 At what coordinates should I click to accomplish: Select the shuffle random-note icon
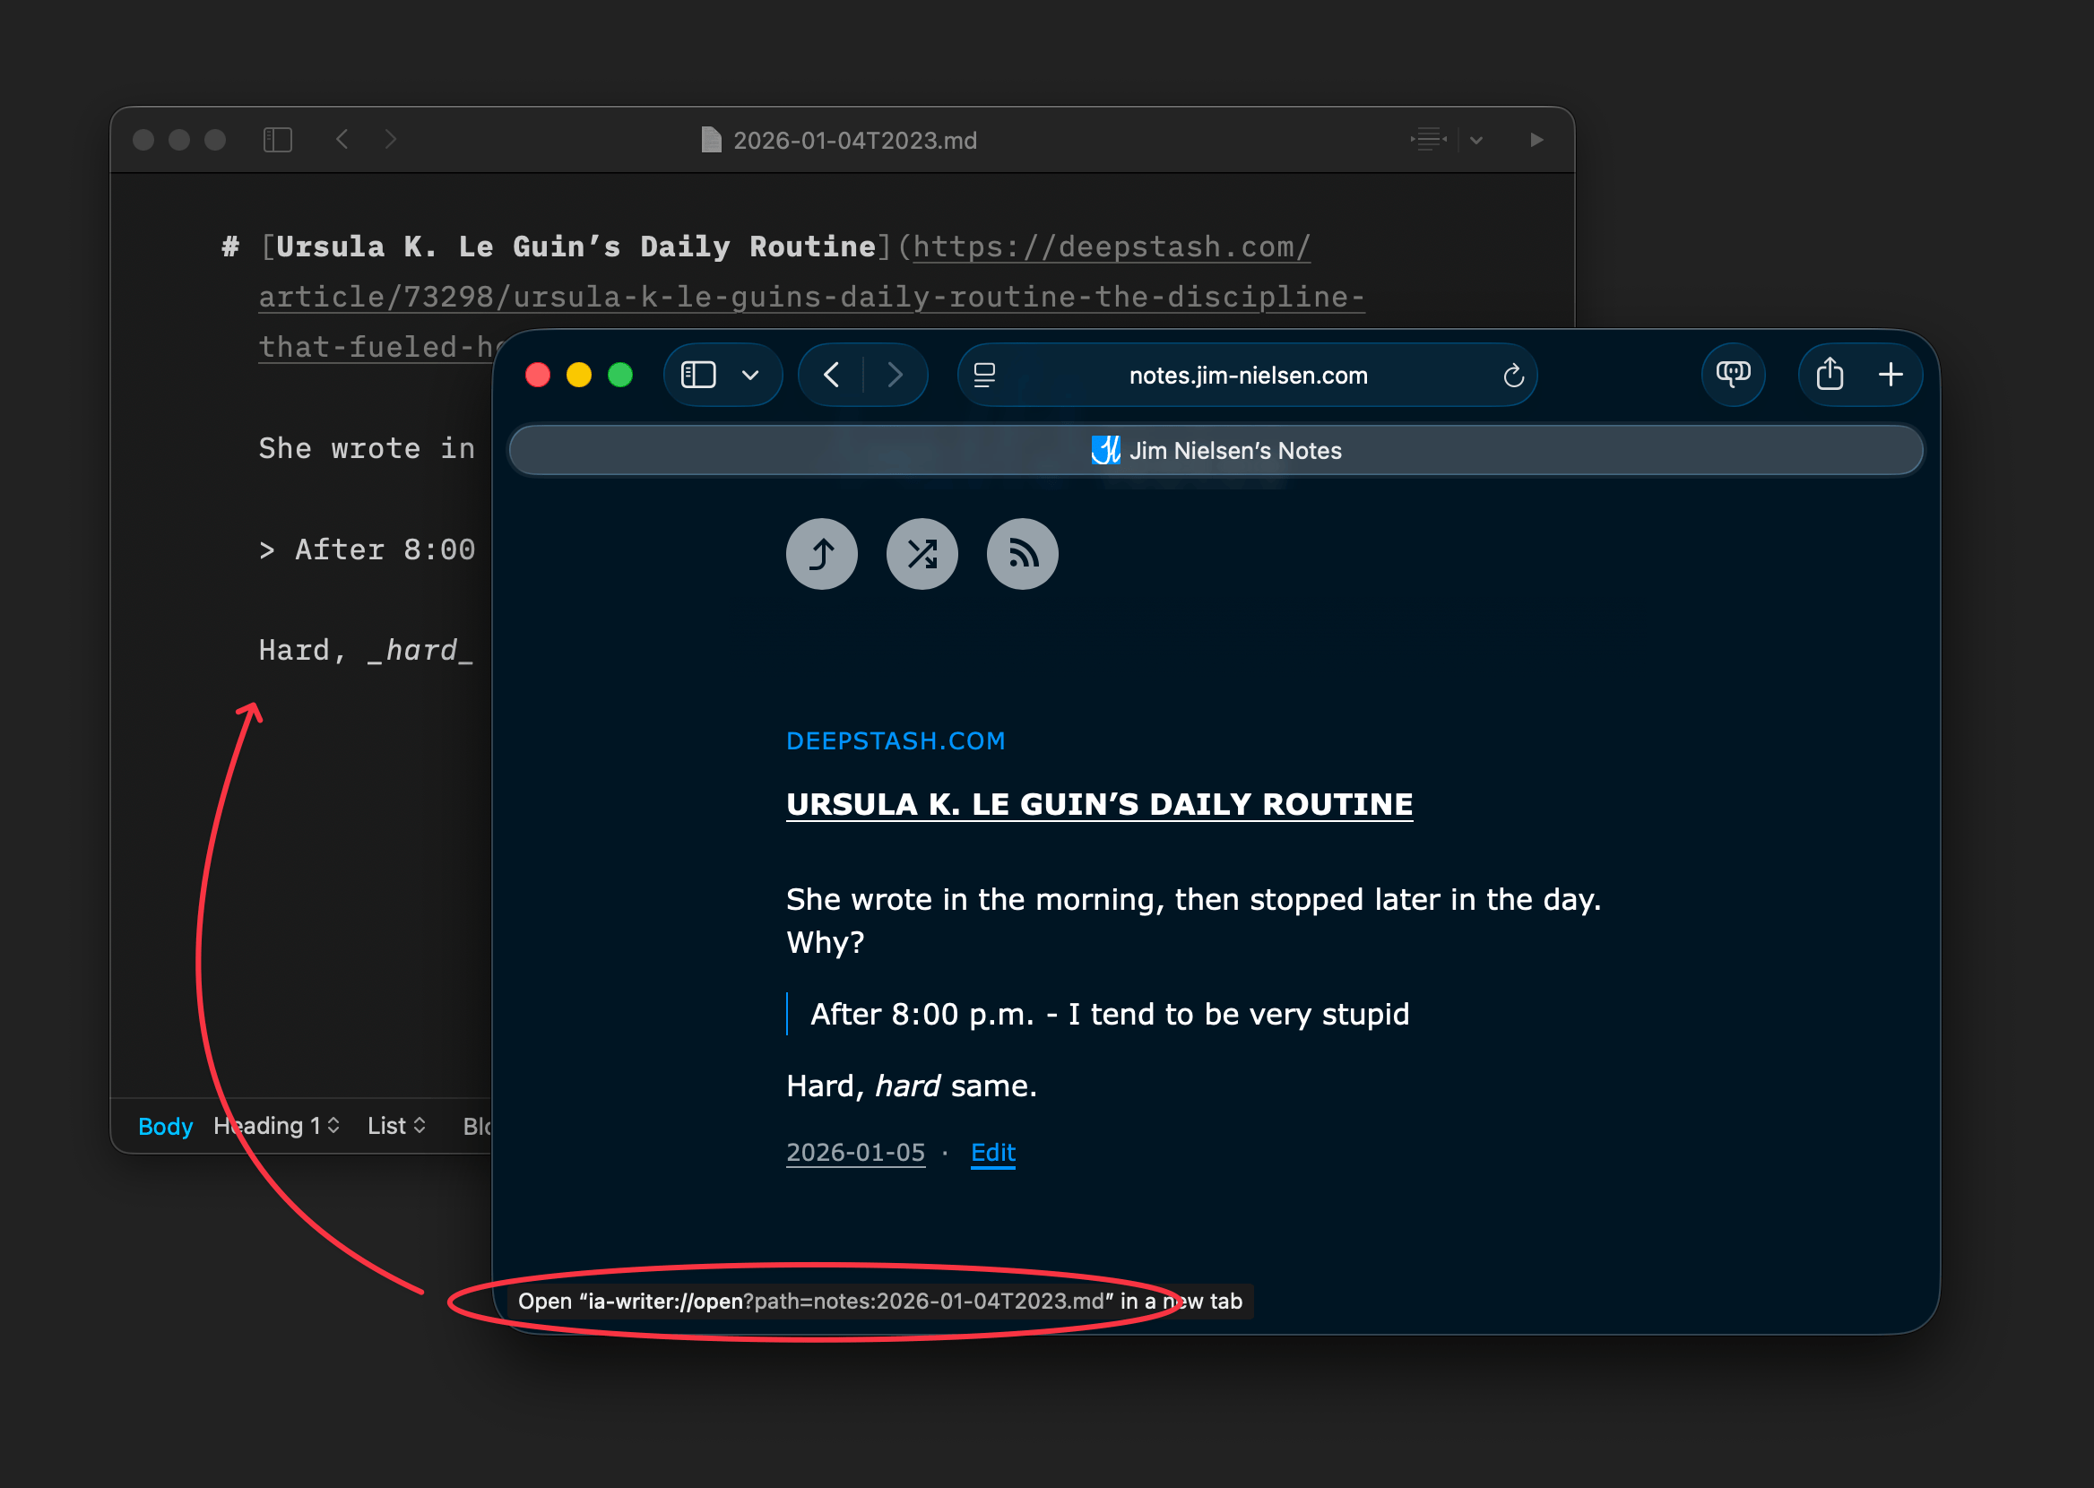pyautogui.click(x=922, y=553)
